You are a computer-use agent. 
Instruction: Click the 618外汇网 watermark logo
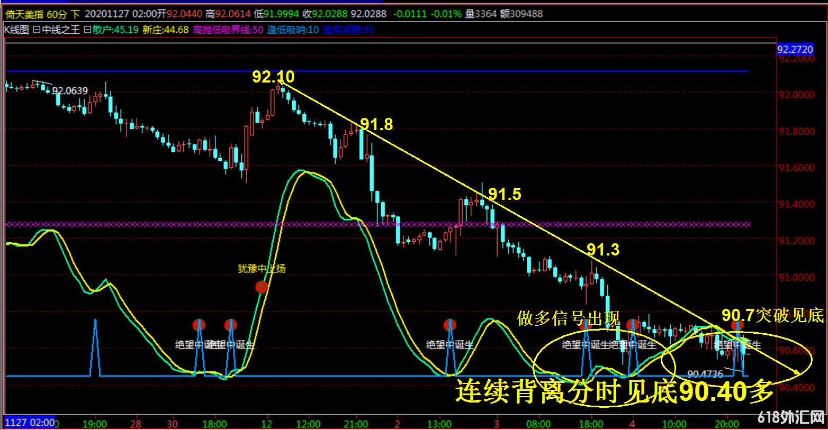click(791, 417)
